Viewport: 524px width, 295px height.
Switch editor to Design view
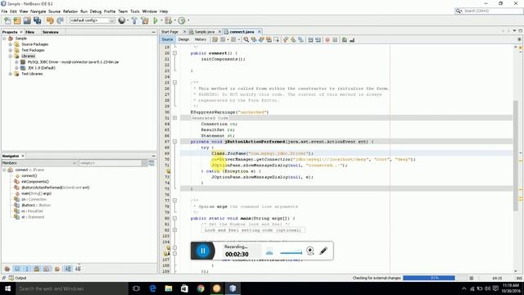tap(183, 39)
